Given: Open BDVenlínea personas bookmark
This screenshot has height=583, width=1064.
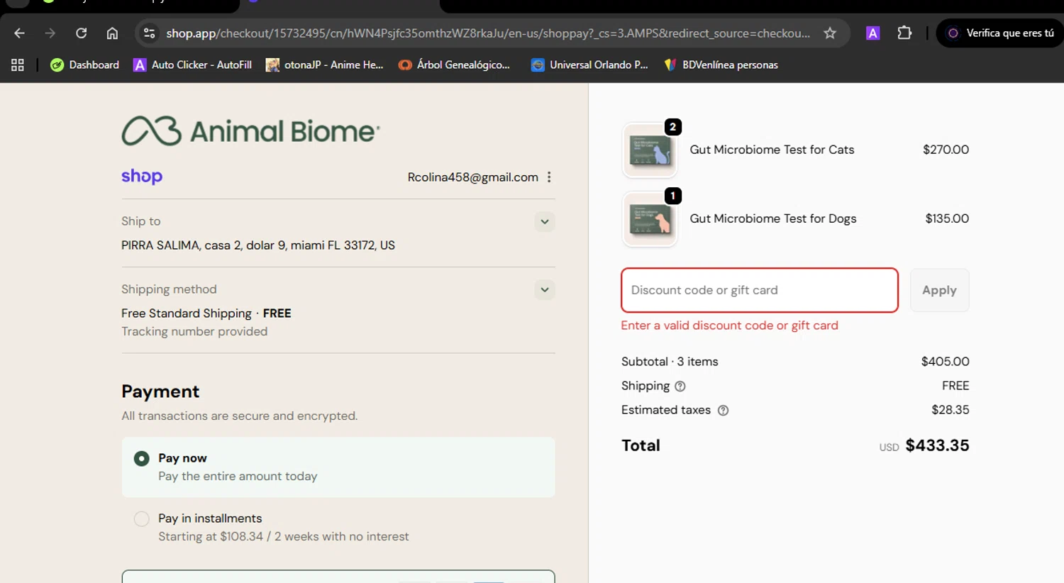Looking at the screenshot, I should point(721,65).
